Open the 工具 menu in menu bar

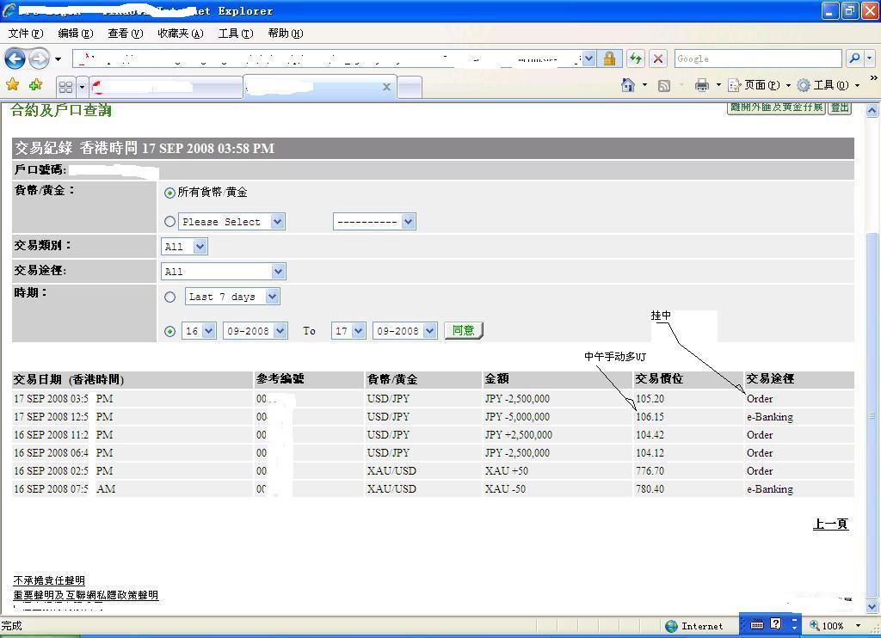(236, 34)
